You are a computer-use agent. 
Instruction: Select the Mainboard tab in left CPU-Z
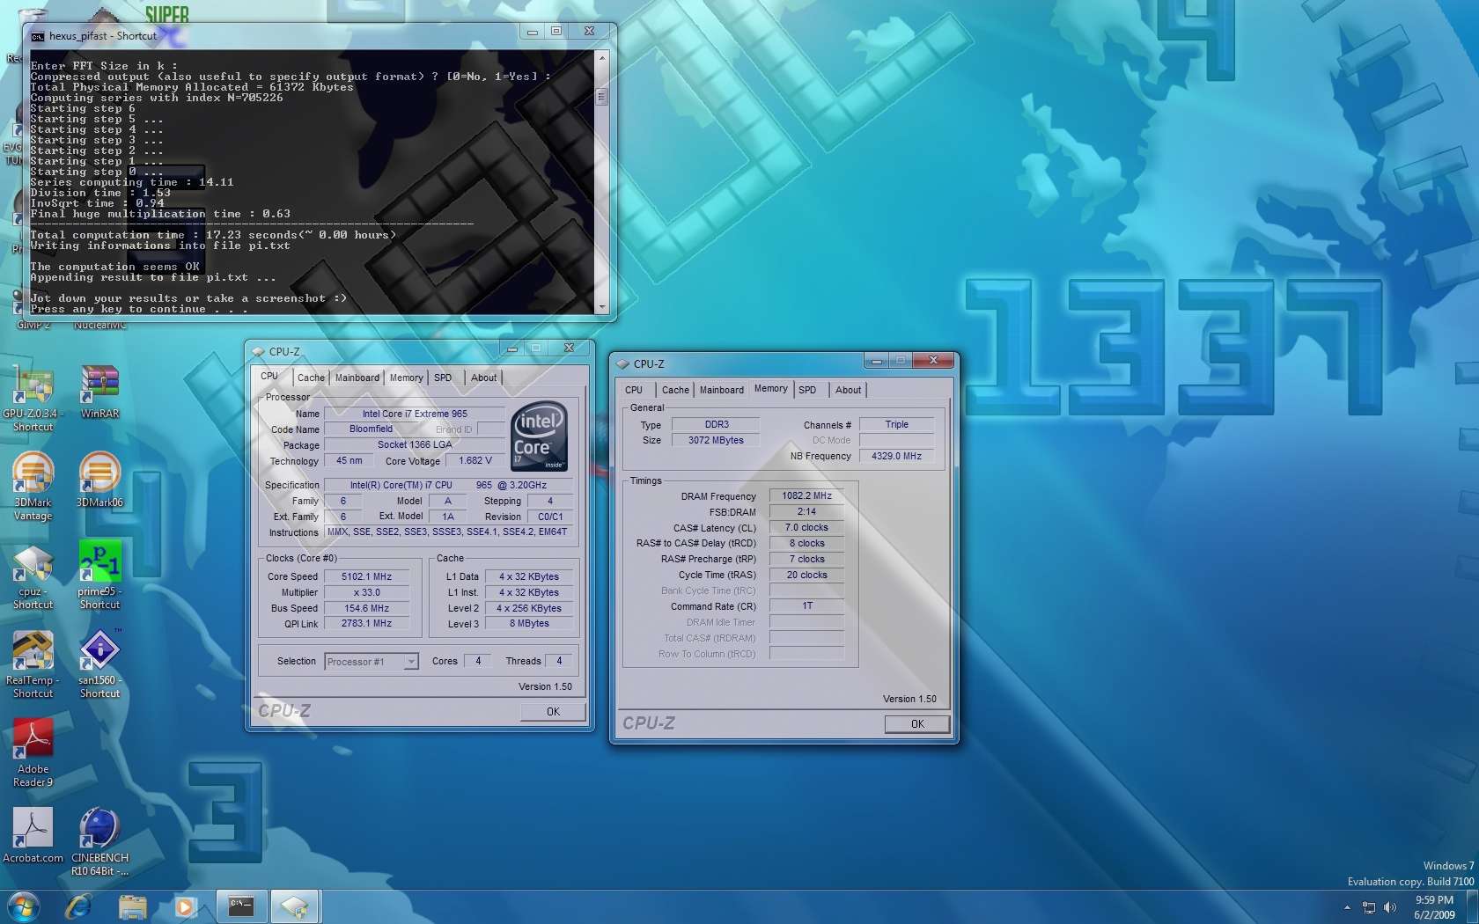(357, 378)
